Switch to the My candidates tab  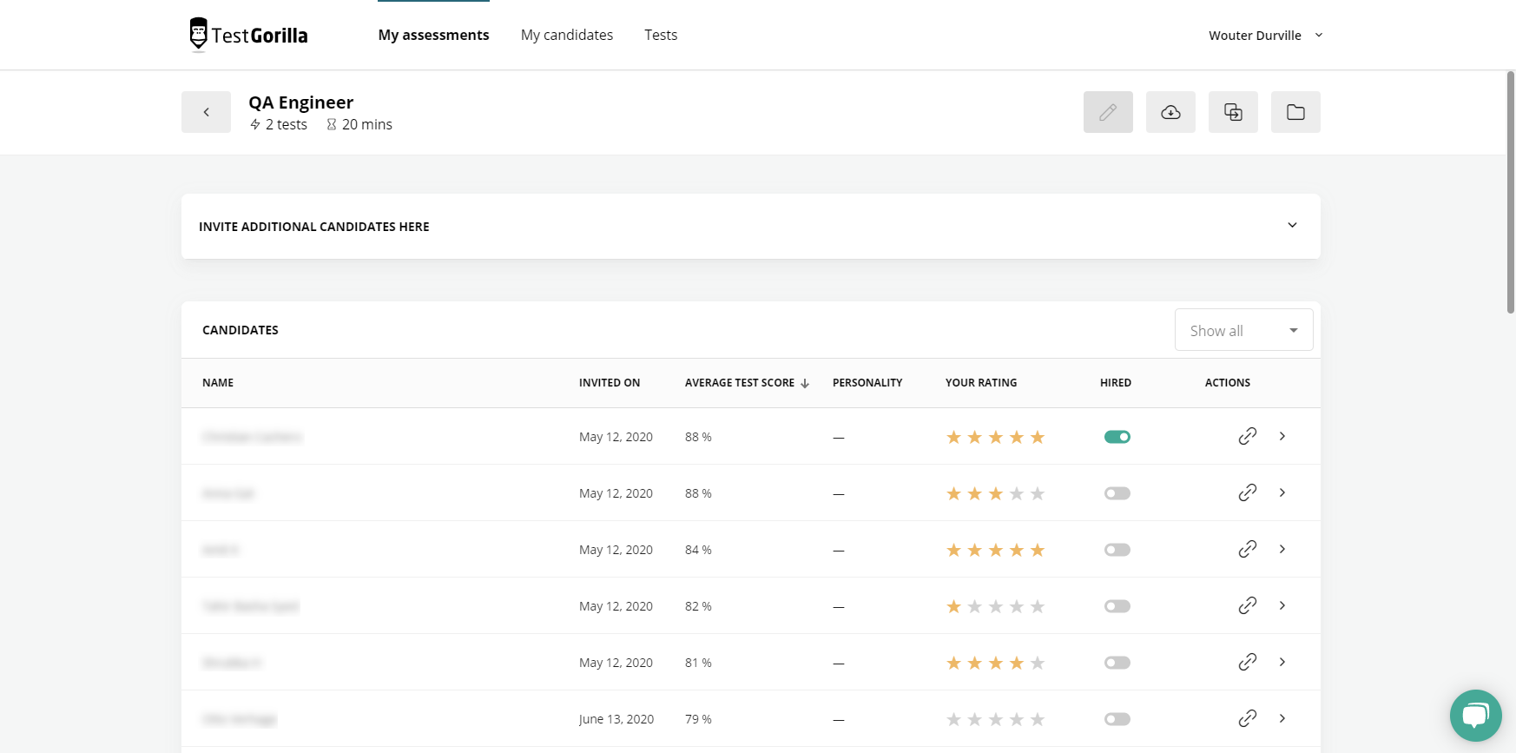pyautogui.click(x=567, y=35)
